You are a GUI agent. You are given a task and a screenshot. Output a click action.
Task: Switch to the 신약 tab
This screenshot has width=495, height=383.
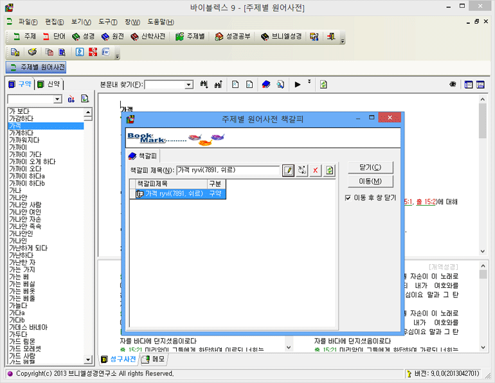pyautogui.click(x=49, y=84)
